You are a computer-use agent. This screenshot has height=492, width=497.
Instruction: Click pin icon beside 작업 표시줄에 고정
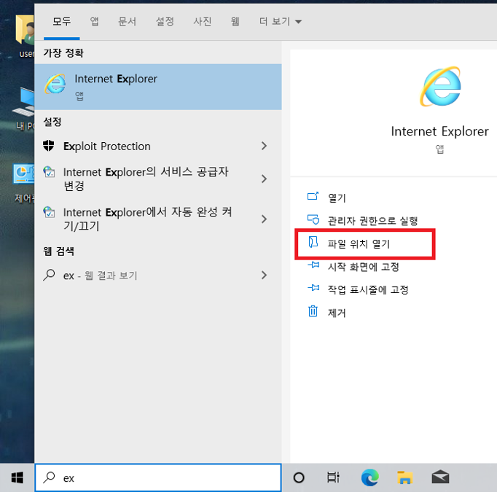pyautogui.click(x=313, y=288)
